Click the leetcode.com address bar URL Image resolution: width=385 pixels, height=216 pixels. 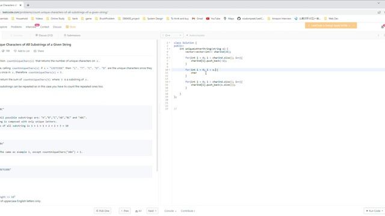(55, 12)
